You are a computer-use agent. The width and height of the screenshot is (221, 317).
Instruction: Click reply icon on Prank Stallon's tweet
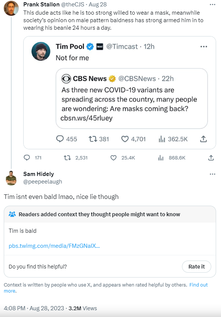(27, 158)
